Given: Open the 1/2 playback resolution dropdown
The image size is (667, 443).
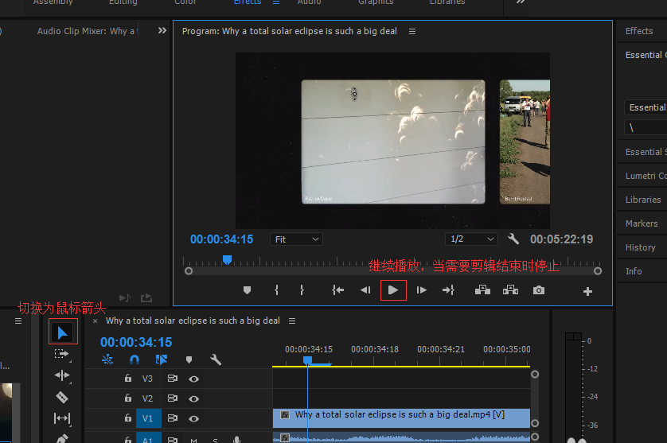Looking at the screenshot, I should [472, 239].
